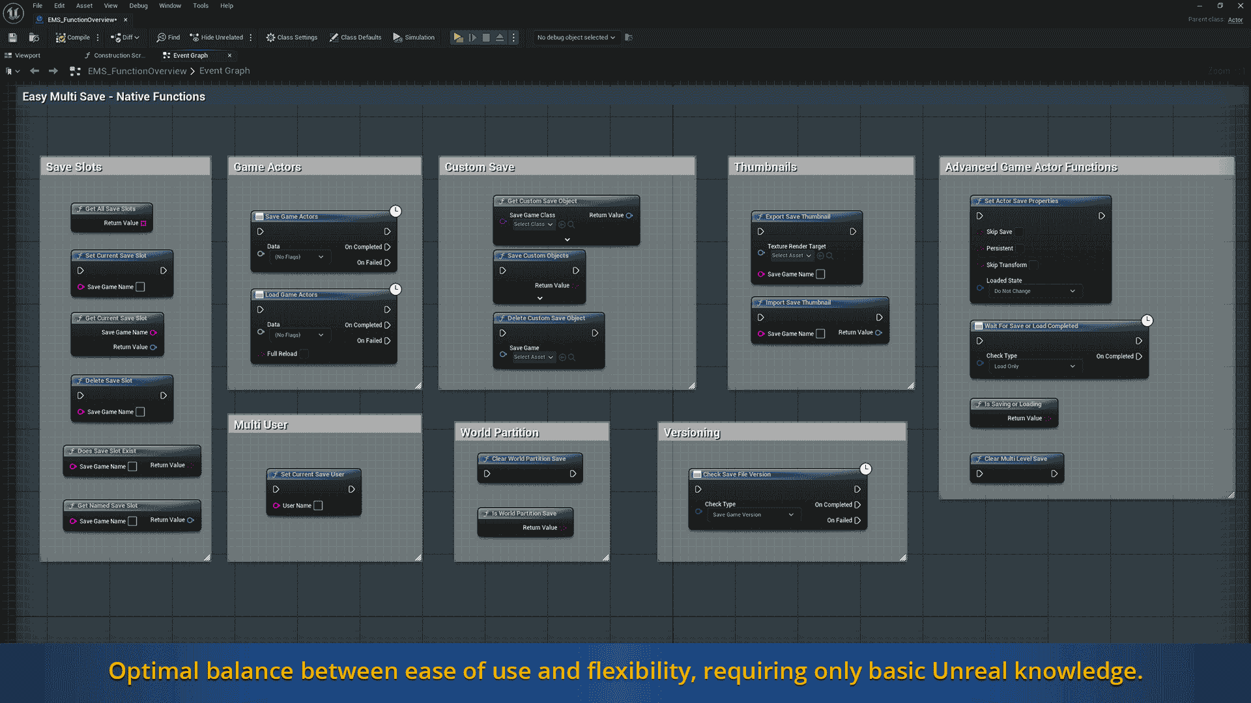Click the debug object locate icon
This screenshot has width=1251, height=703.
629,38
